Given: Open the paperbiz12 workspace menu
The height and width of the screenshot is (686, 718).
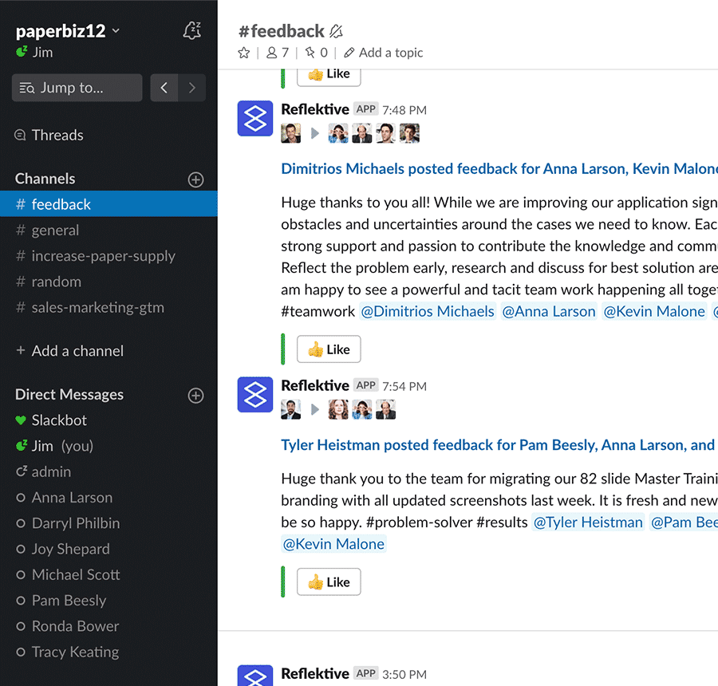Looking at the screenshot, I should click(x=67, y=31).
